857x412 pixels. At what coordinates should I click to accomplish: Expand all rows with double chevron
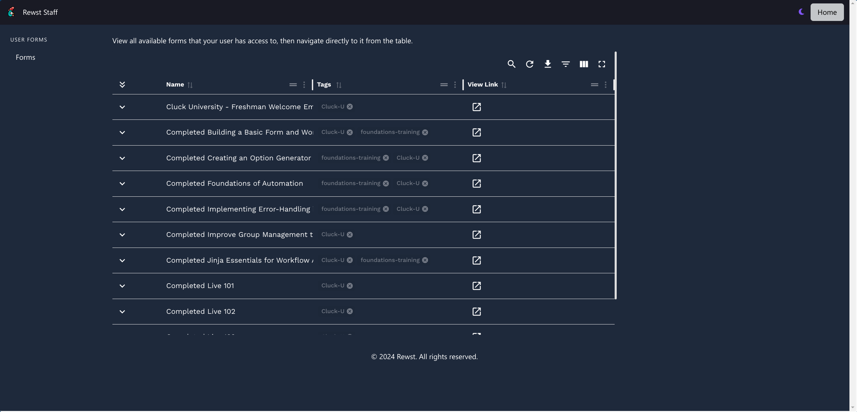[x=122, y=84]
